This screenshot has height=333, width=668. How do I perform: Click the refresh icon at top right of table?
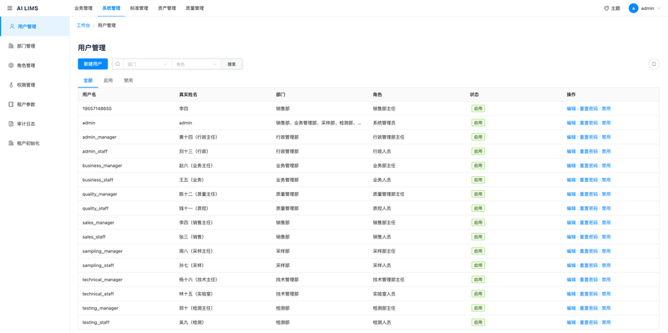tap(654, 64)
